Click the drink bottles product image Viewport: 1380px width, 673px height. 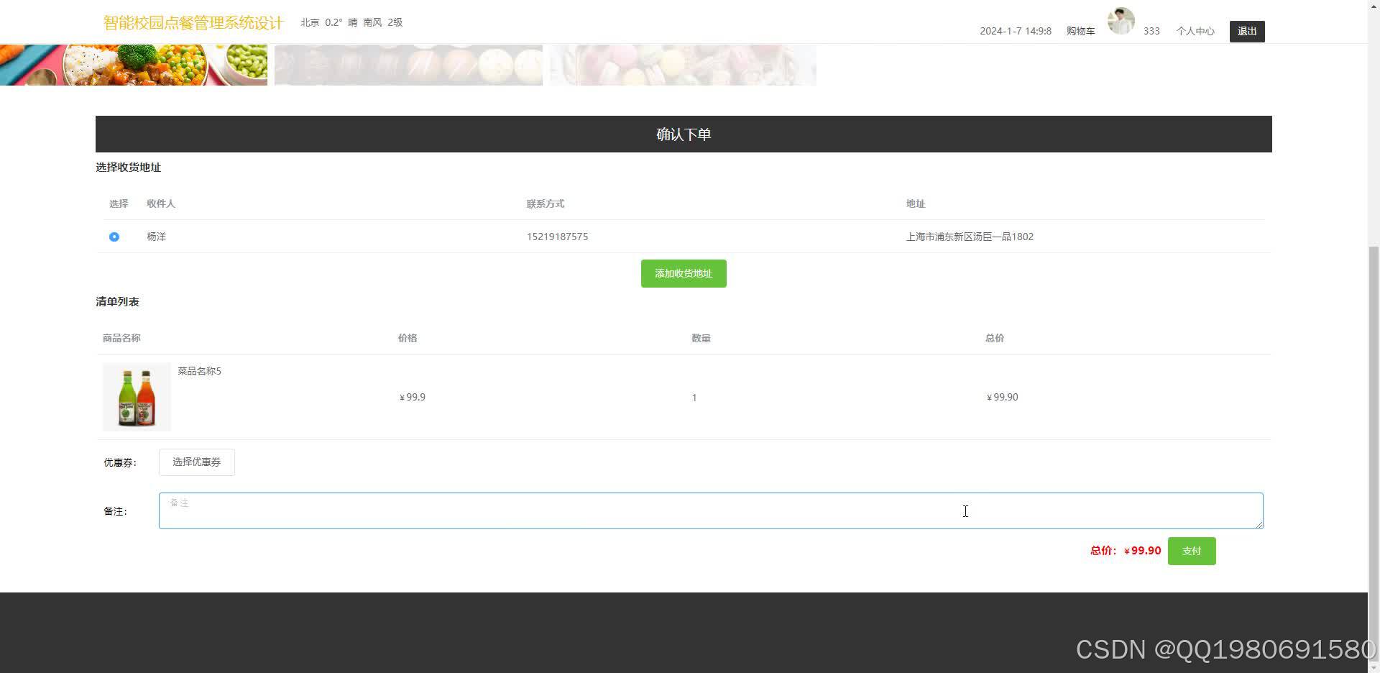click(137, 397)
